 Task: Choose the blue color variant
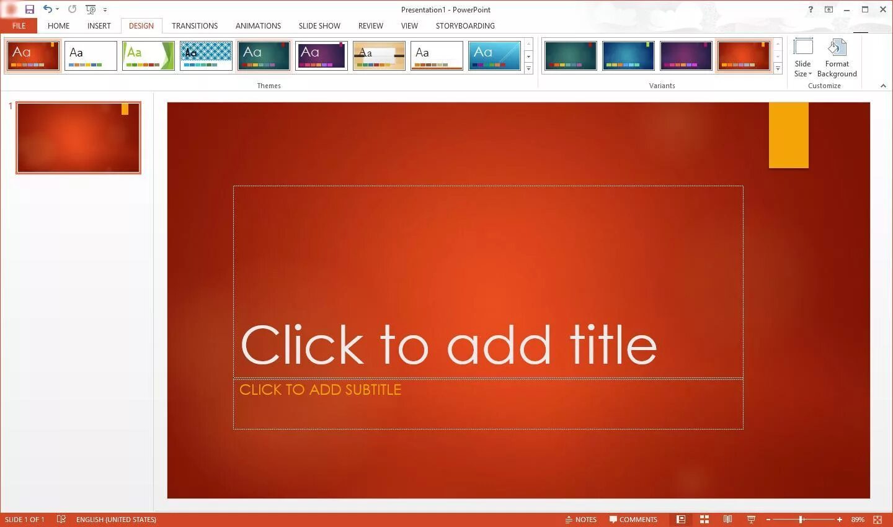[x=628, y=56]
